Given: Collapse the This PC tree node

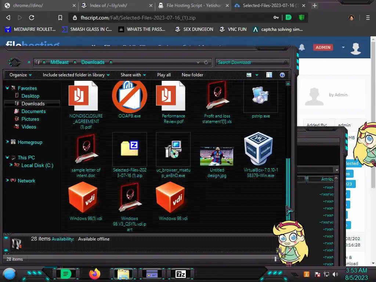Looking at the screenshot, I should click(x=7, y=157).
